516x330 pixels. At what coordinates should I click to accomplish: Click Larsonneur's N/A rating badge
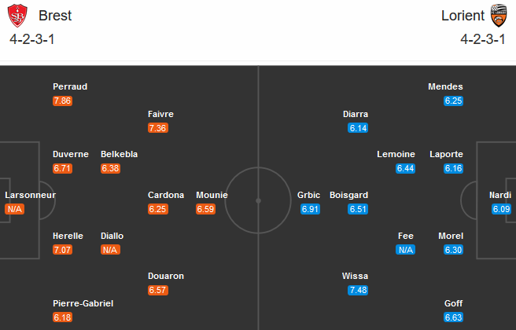pyautogui.click(x=14, y=209)
